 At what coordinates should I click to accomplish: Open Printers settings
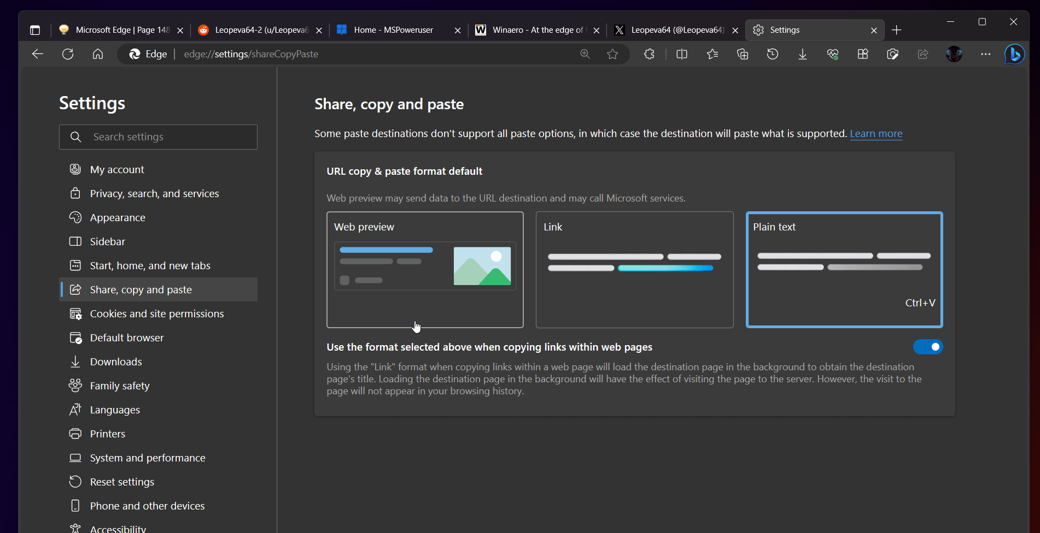[x=158, y=434]
